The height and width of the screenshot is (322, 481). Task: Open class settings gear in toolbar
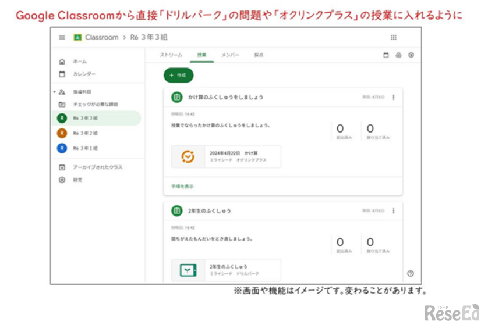[x=411, y=55]
